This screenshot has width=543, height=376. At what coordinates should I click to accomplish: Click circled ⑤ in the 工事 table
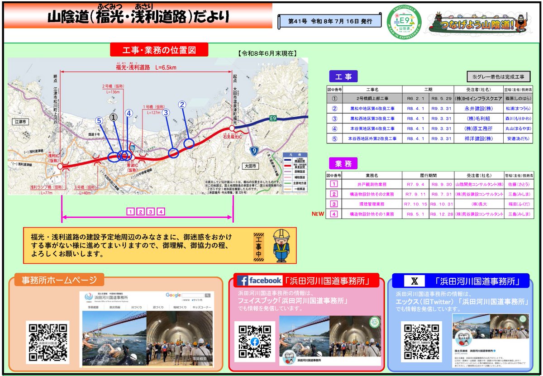pos(334,138)
